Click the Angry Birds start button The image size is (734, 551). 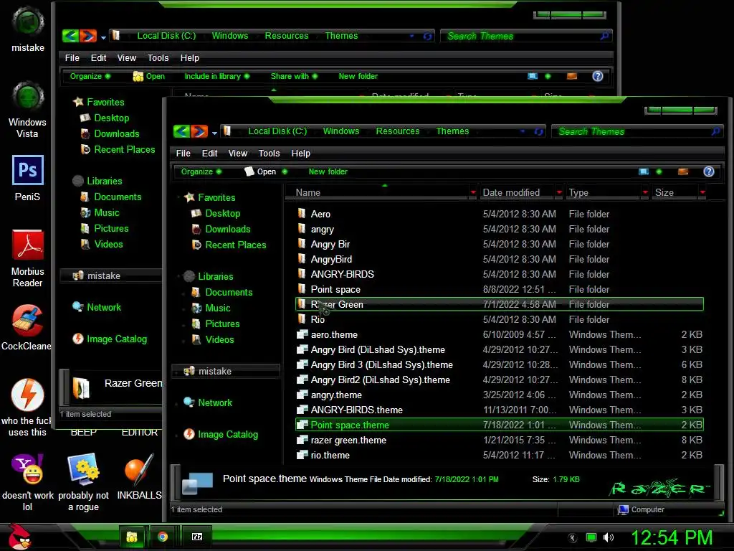pos(19,537)
